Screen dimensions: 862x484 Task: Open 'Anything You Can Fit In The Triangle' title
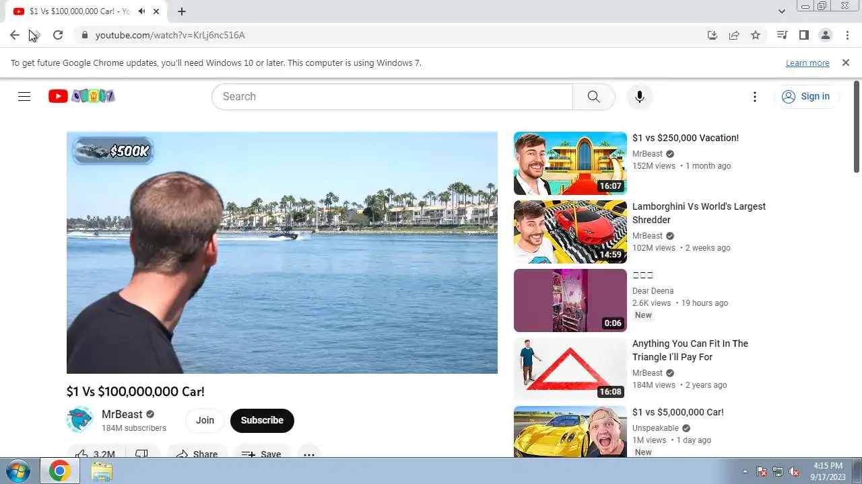coord(690,350)
